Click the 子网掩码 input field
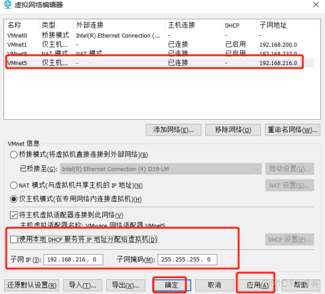 pyautogui.click(x=187, y=259)
